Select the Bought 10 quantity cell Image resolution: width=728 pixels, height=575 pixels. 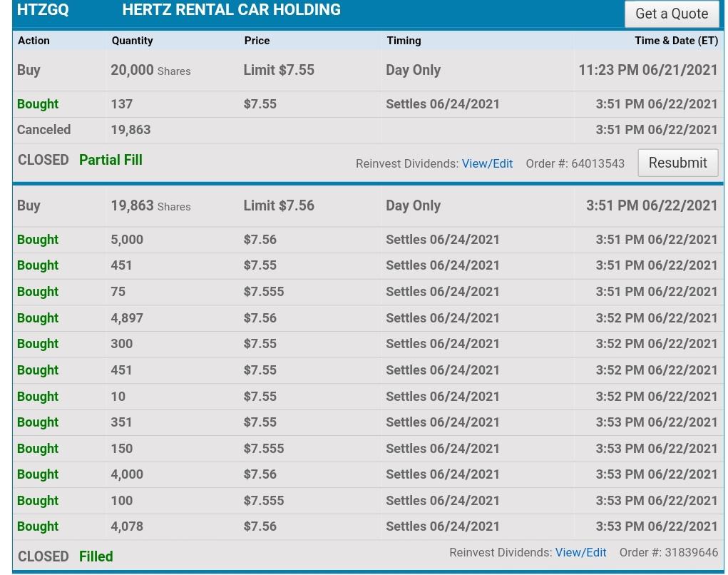click(x=118, y=397)
